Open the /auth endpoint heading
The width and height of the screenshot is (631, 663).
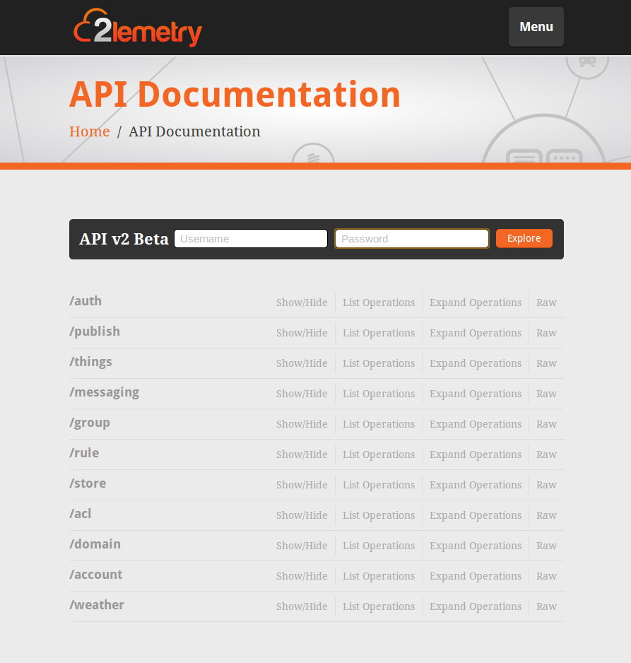pos(85,301)
